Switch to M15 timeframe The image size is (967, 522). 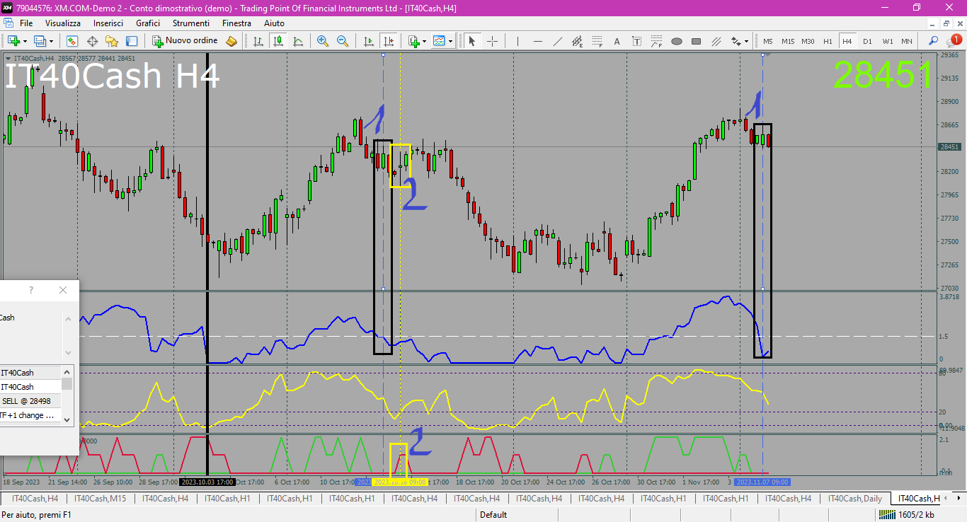(x=788, y=41)
